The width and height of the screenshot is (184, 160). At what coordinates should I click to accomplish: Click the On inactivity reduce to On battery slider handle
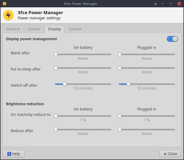point(56,116)
